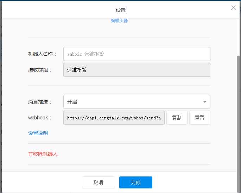Image resolution: width=241 pixels, height=193 pixels.
Task: Copy the webhook with the 复制 button
Action: (x=177, y=118)
